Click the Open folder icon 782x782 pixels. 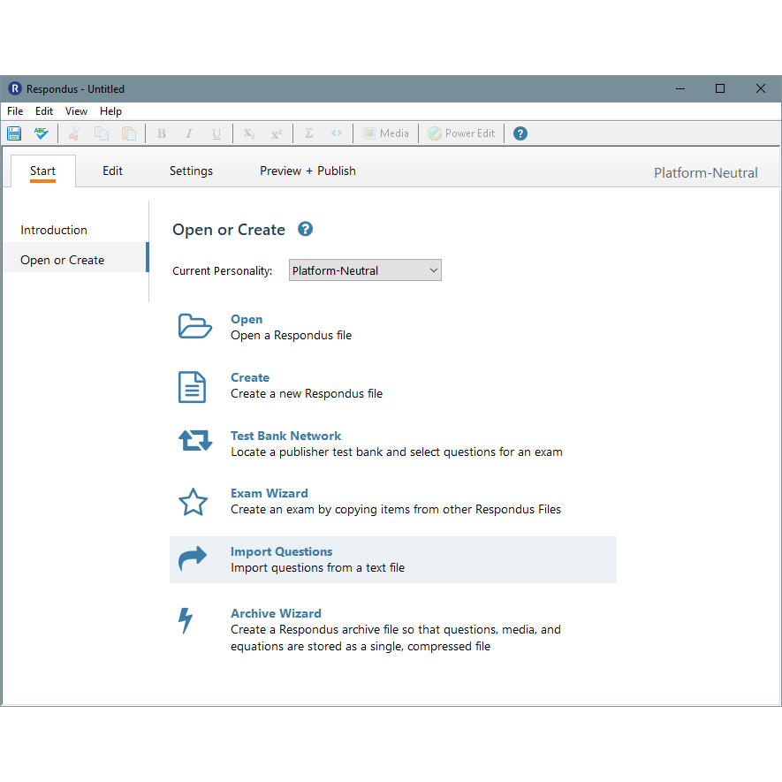point(194,326)
